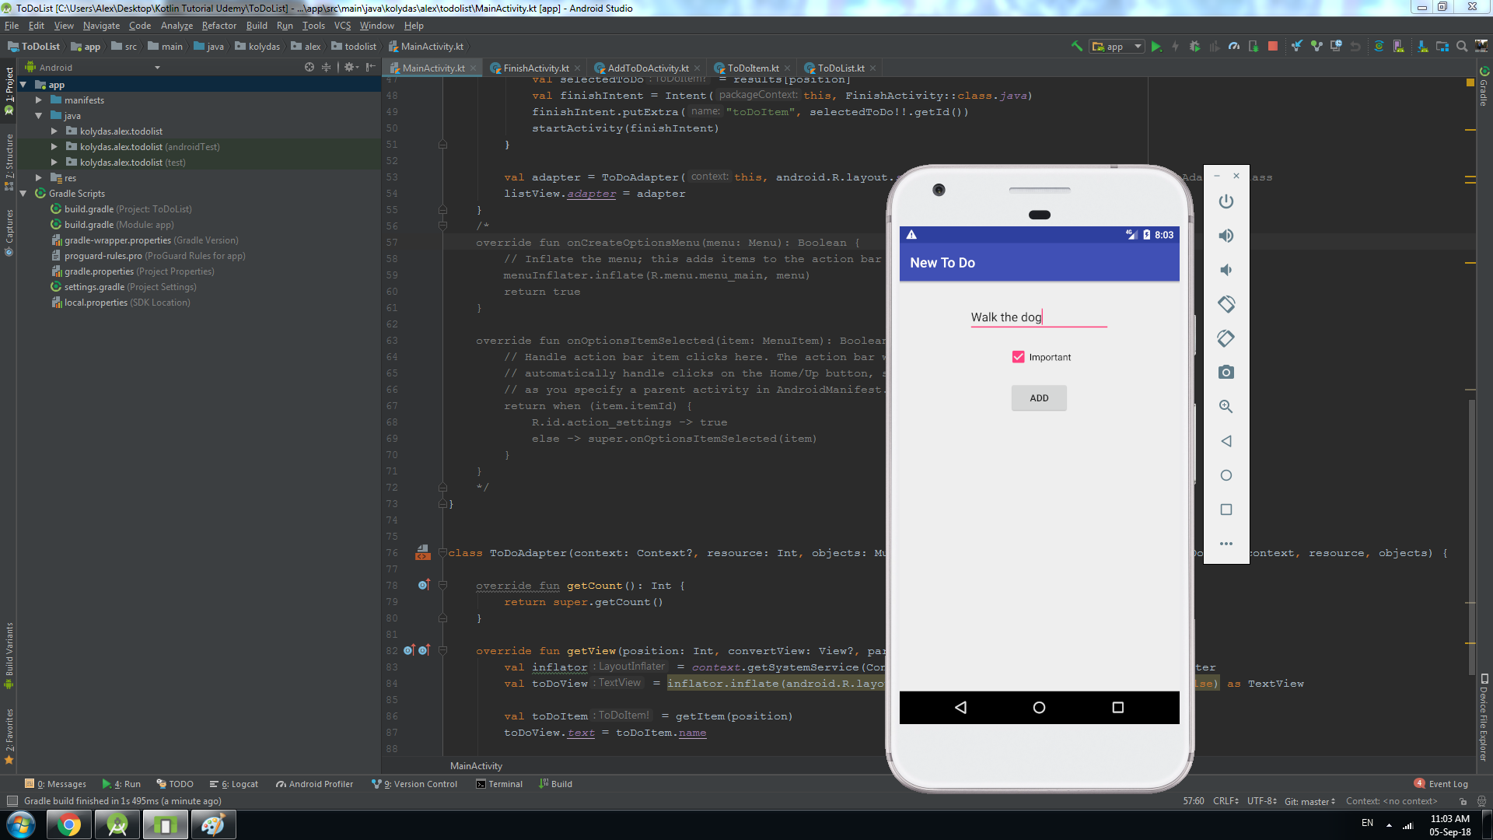Click the emulator sidebar Back triangle
Viewport: 1493px width, 840px height.
[x=1226, y=441]
